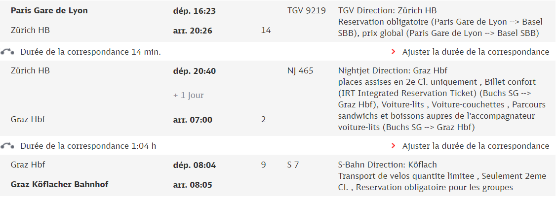Click red chevron after 1:04 h transfer
The image size is (557, 201).
point(393,146)
